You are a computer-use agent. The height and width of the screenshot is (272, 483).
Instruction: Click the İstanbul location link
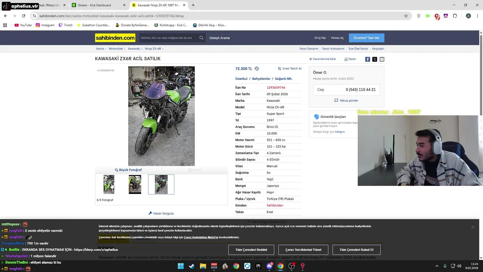click(241, 79)
